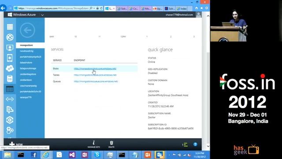The width and height of the screenshot is (282, 159).
Task: Open OneNote from the taskbar
Action: click(85, 155)
